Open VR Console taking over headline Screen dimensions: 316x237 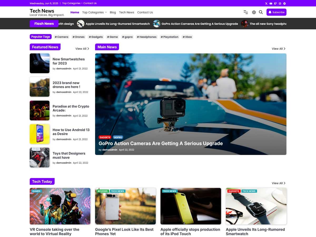(55, 232)
